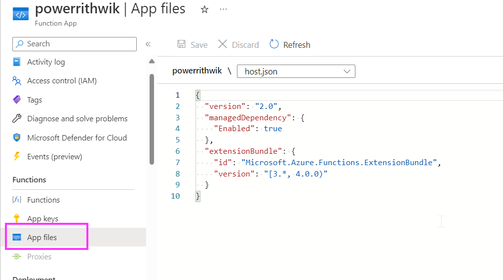Collapse the sidebar with double chevron
Viewport: 503px width, 280px height.
[148, 44]
